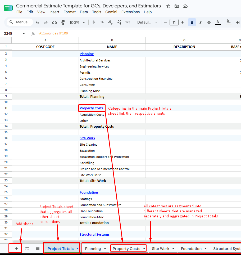Search the Menus box
The image size is (241, 255).
click(x=20, y=22)
